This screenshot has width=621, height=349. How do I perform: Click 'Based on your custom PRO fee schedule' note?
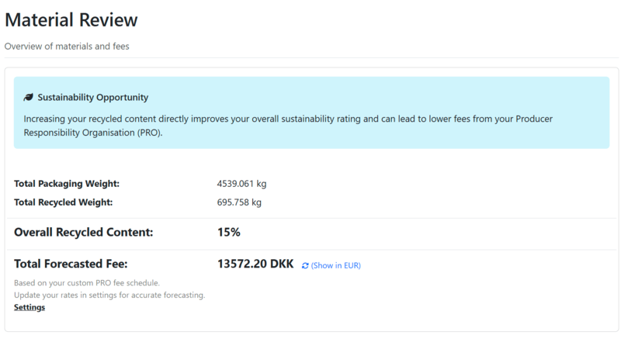point(87,283)
